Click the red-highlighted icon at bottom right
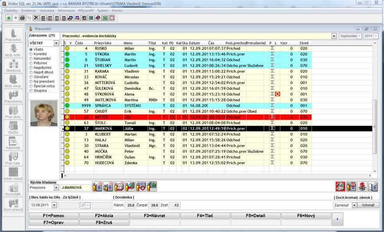This screenshot has height=232, width=384. (x=341, y=186)
